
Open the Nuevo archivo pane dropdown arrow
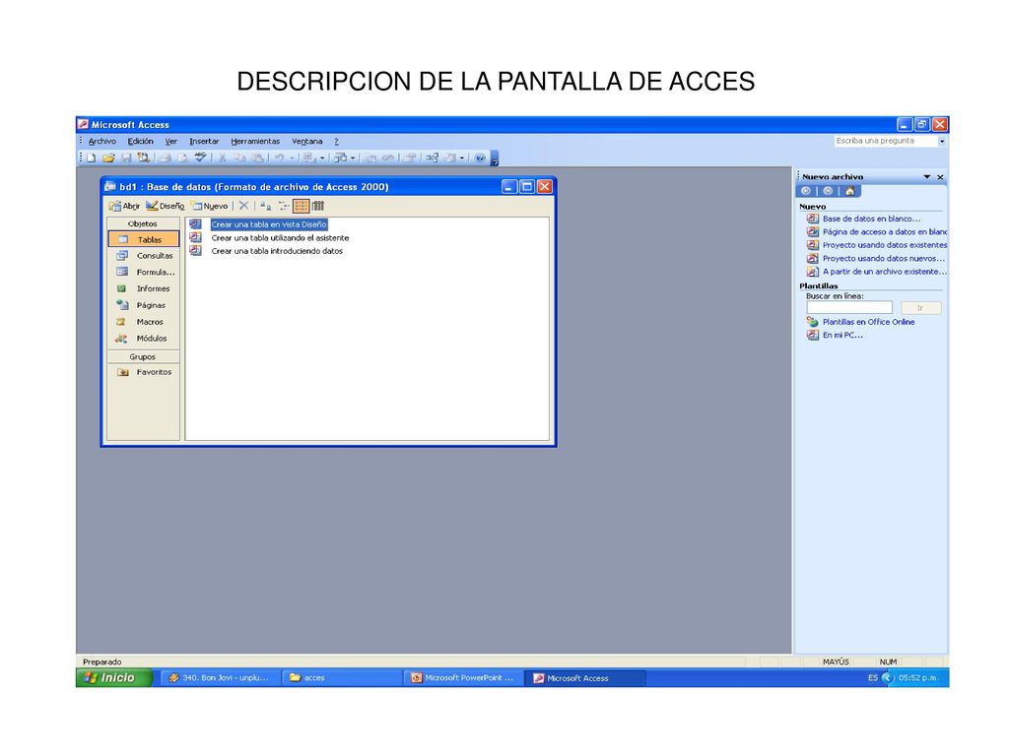(x=927, y=177)
